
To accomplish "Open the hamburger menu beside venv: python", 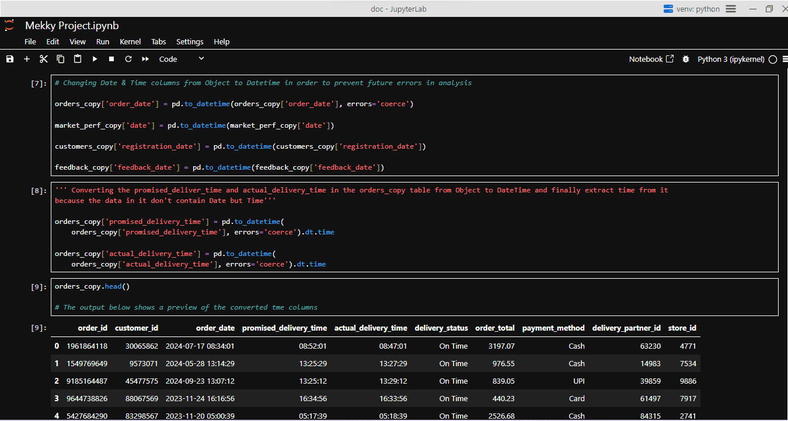I will coord(731,9).
